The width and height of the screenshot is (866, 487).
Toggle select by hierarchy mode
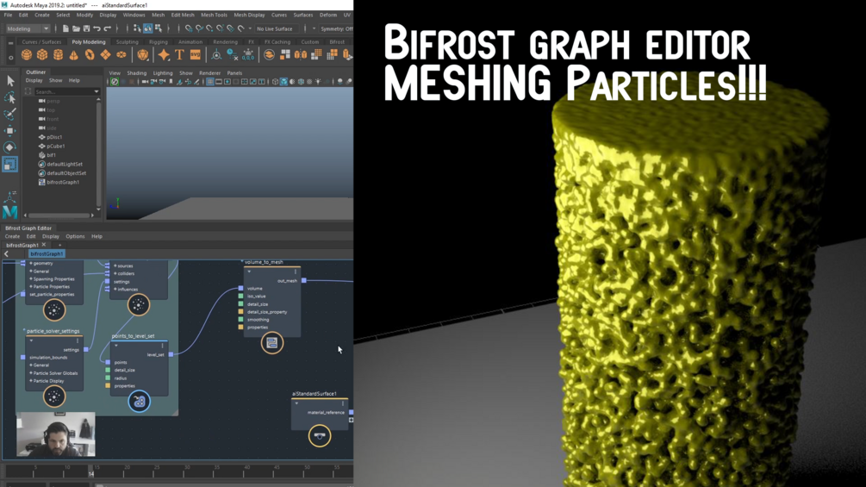(x=138, y=28)
